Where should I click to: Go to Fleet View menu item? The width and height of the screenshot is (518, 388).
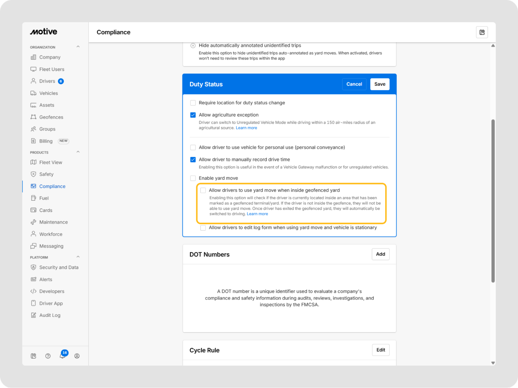(x=51, y=162)
